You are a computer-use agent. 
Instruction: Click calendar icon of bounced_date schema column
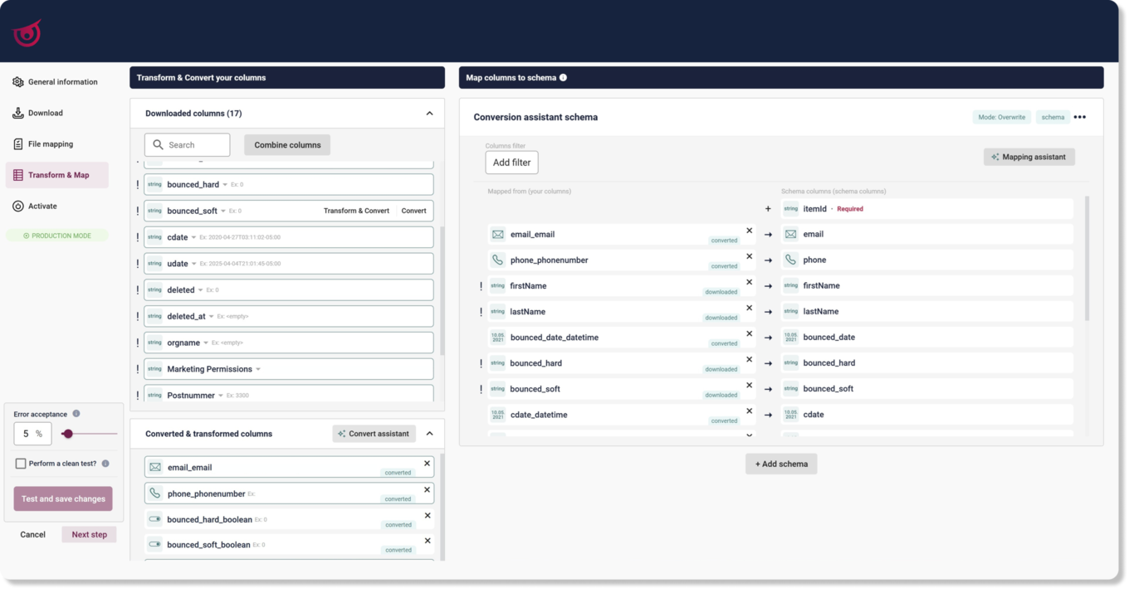(790, 338)
